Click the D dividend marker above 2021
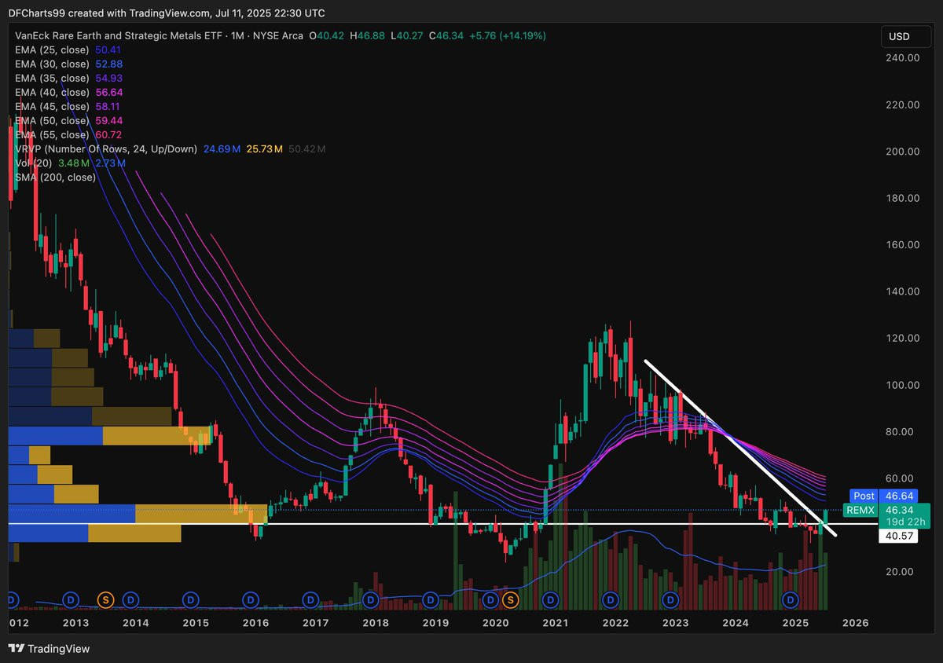 tap(550, 600)
